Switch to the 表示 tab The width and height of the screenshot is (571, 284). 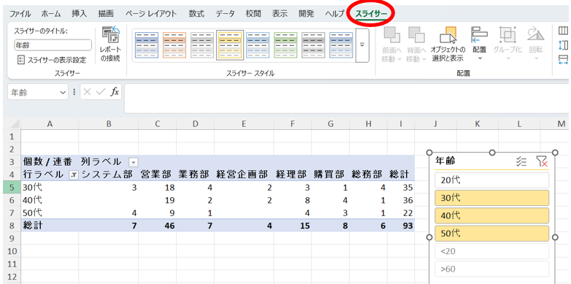coord(280,14)
